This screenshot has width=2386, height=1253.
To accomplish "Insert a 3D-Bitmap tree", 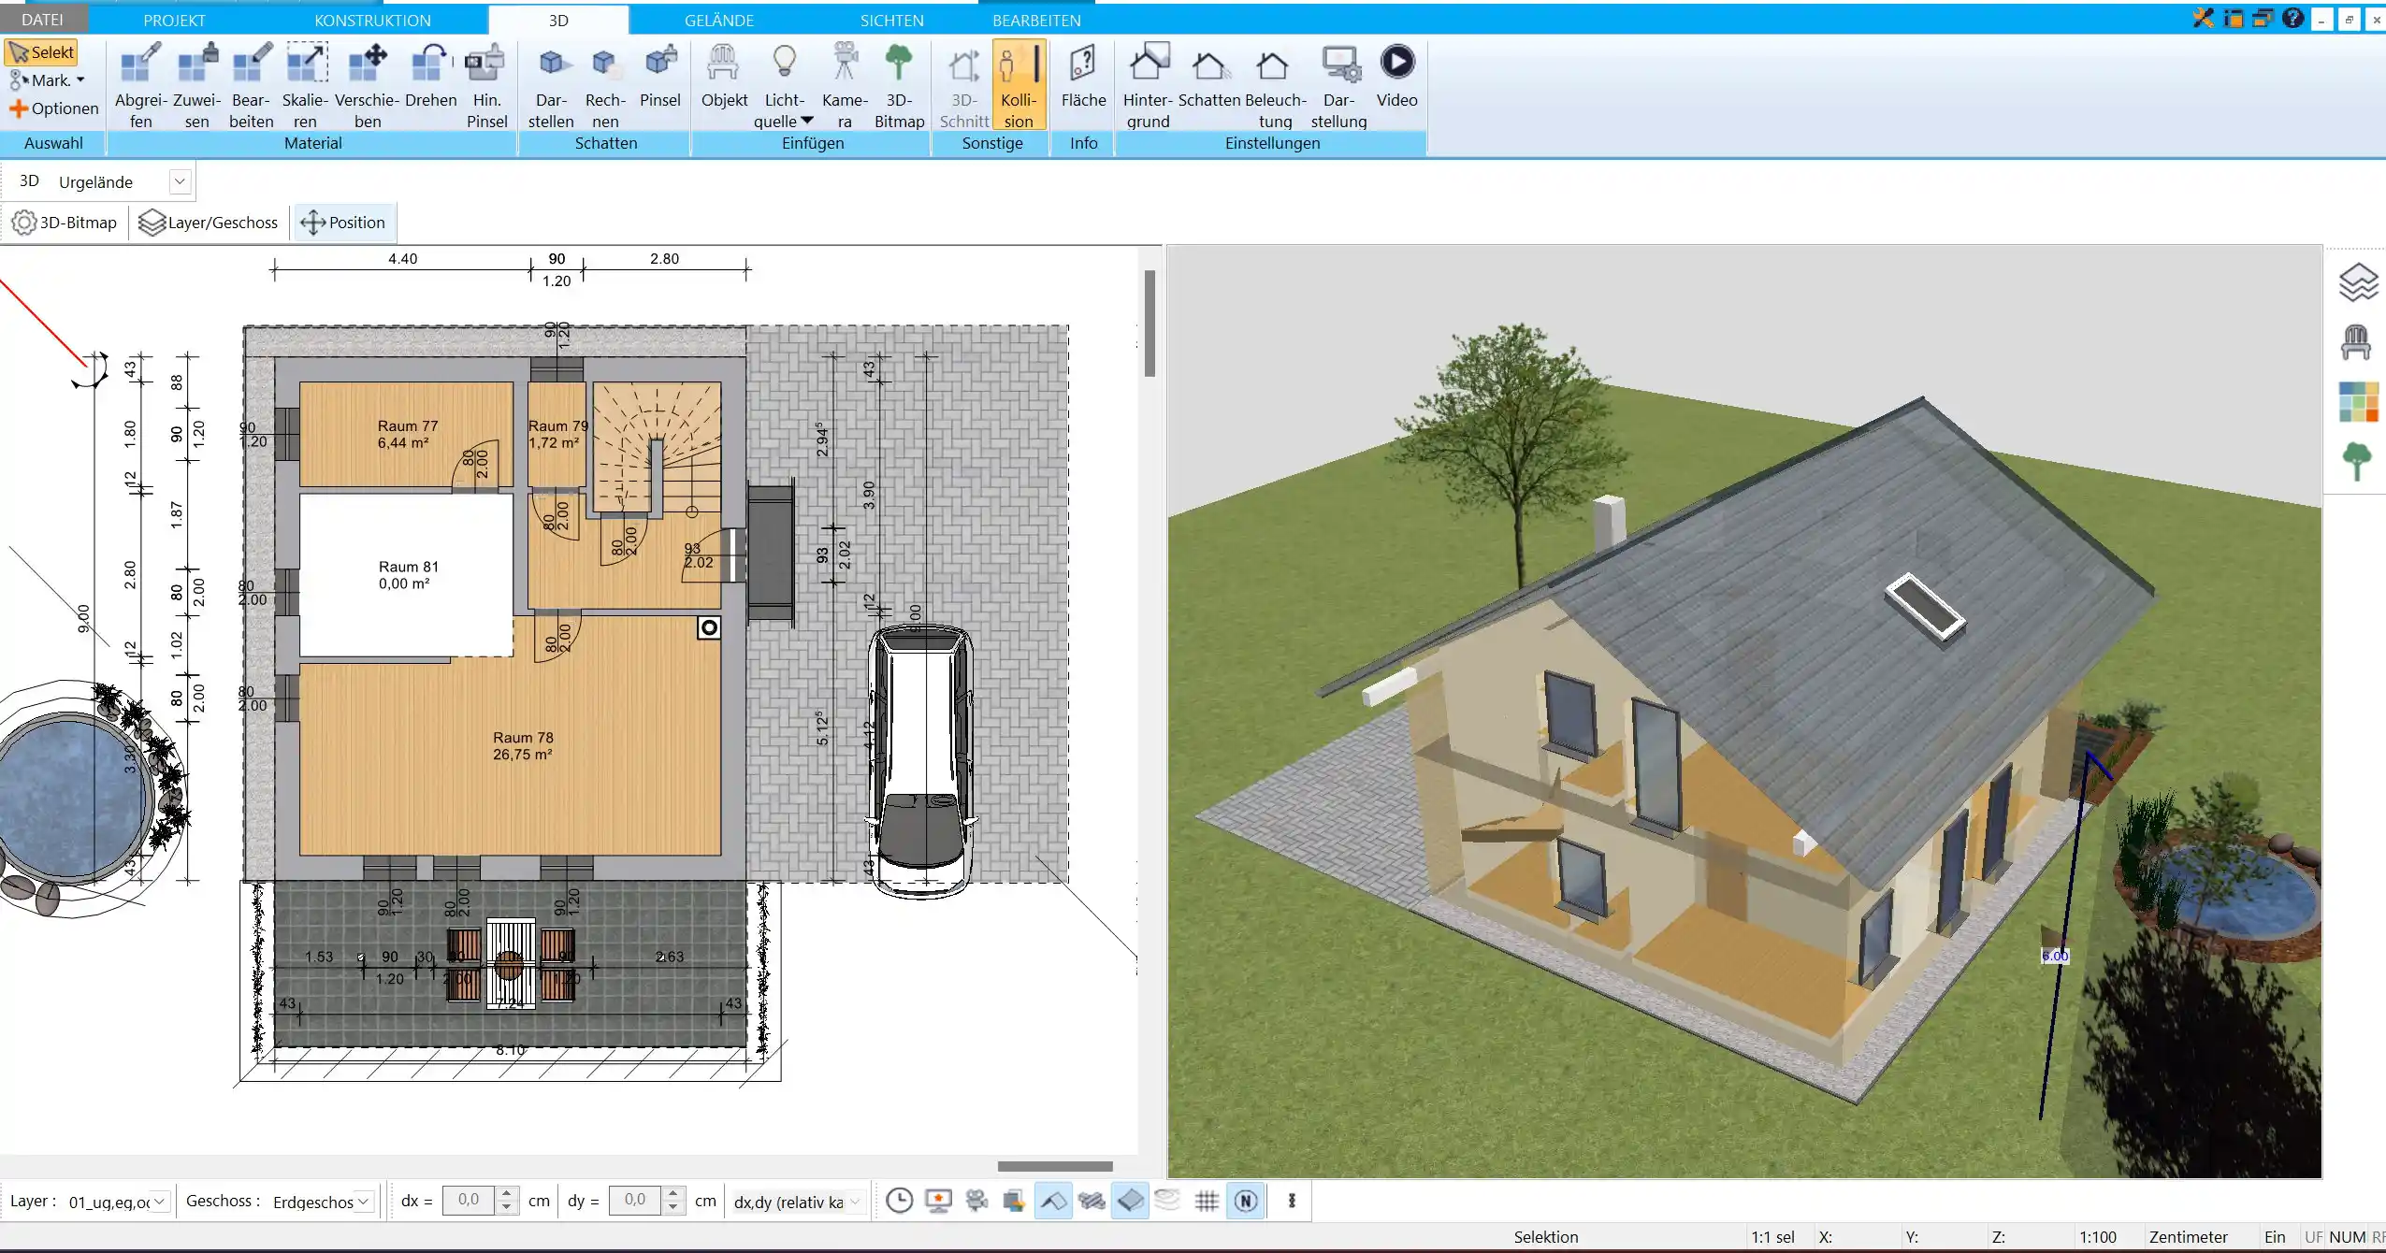I will [x=899, y=86].
